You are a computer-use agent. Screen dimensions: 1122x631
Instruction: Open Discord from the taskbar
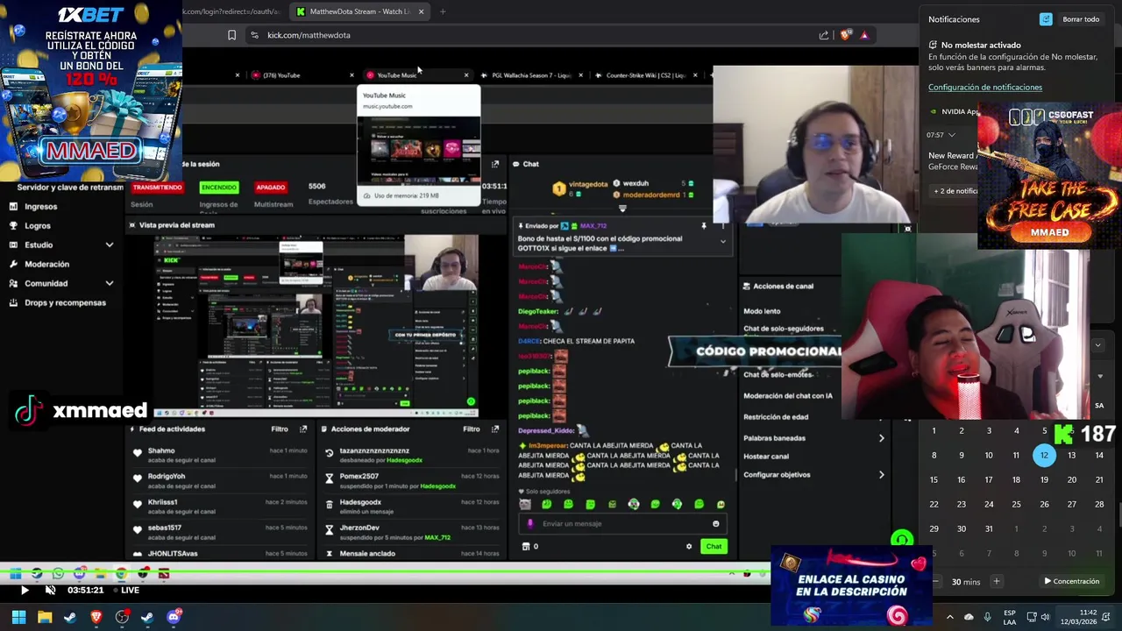[x=174, y=617]
